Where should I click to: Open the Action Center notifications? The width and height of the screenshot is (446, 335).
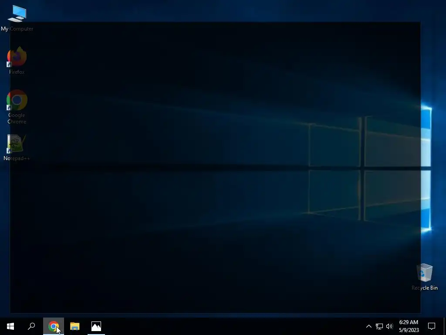pyautogui.click(x=432, y=326)
